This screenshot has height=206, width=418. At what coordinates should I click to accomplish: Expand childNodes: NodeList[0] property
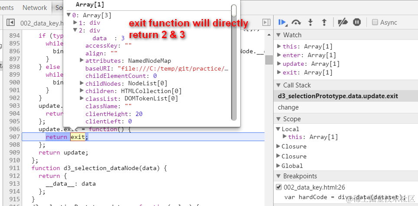pyautogui.click(x=82, y=83)
